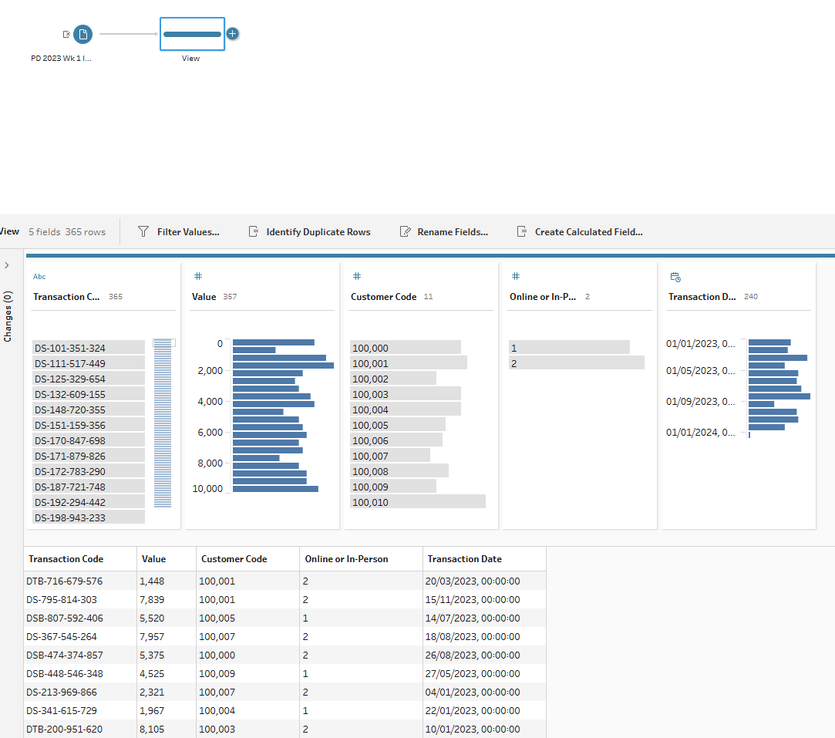Expand the Changes side panel
The image size is (835, 738).
[x=7, y=265]
